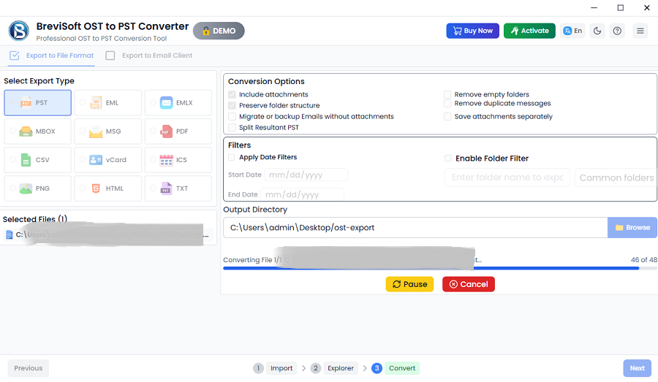Check Enable Folder Filter

(x=447, y=158)
